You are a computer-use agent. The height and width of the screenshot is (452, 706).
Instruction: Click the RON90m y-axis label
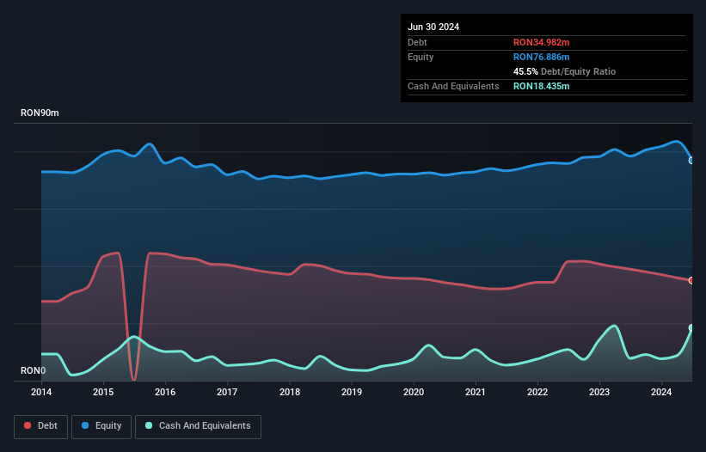pos(40,113)
